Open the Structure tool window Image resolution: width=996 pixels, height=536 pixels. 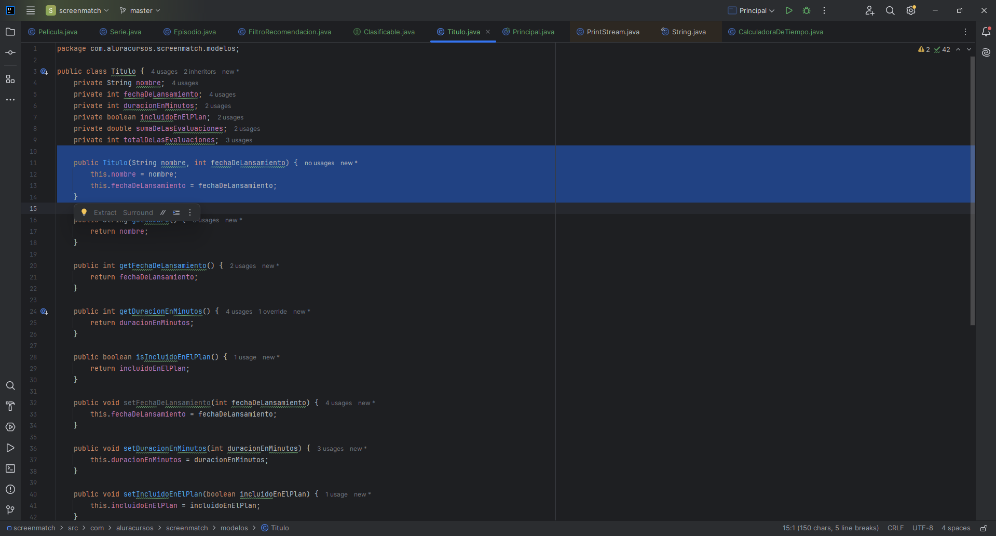click(10, 79)
